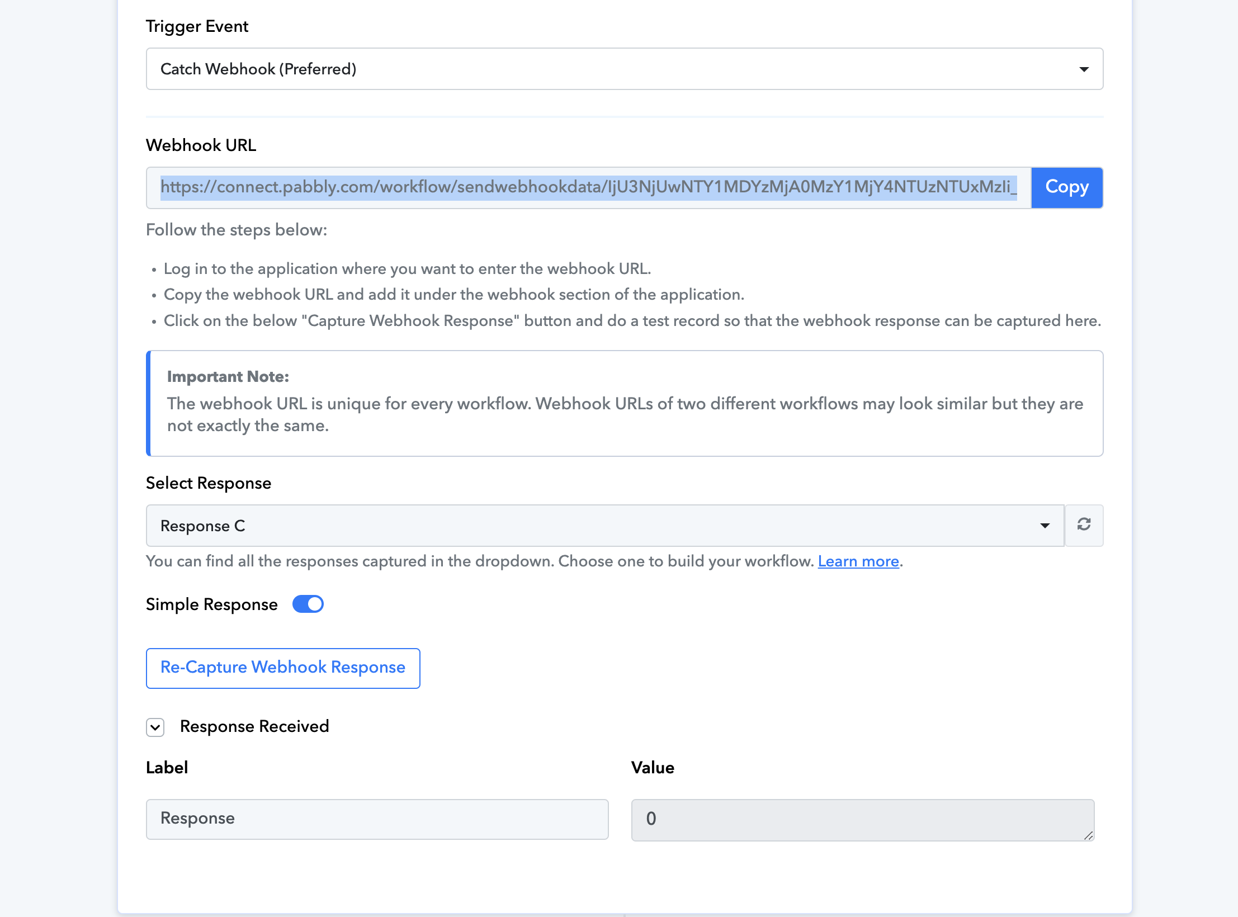The height and width of the screenshot is (917, 1238).
Task: Click the 'Trigger Event' label
Action: [x=197, y=26]
